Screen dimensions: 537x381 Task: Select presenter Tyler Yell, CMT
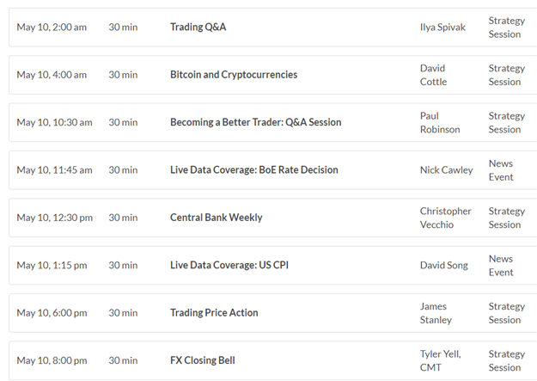(441, 360)
